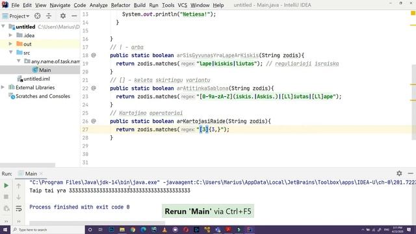Expand more Run panel actions at bottom left

(6, 221)
